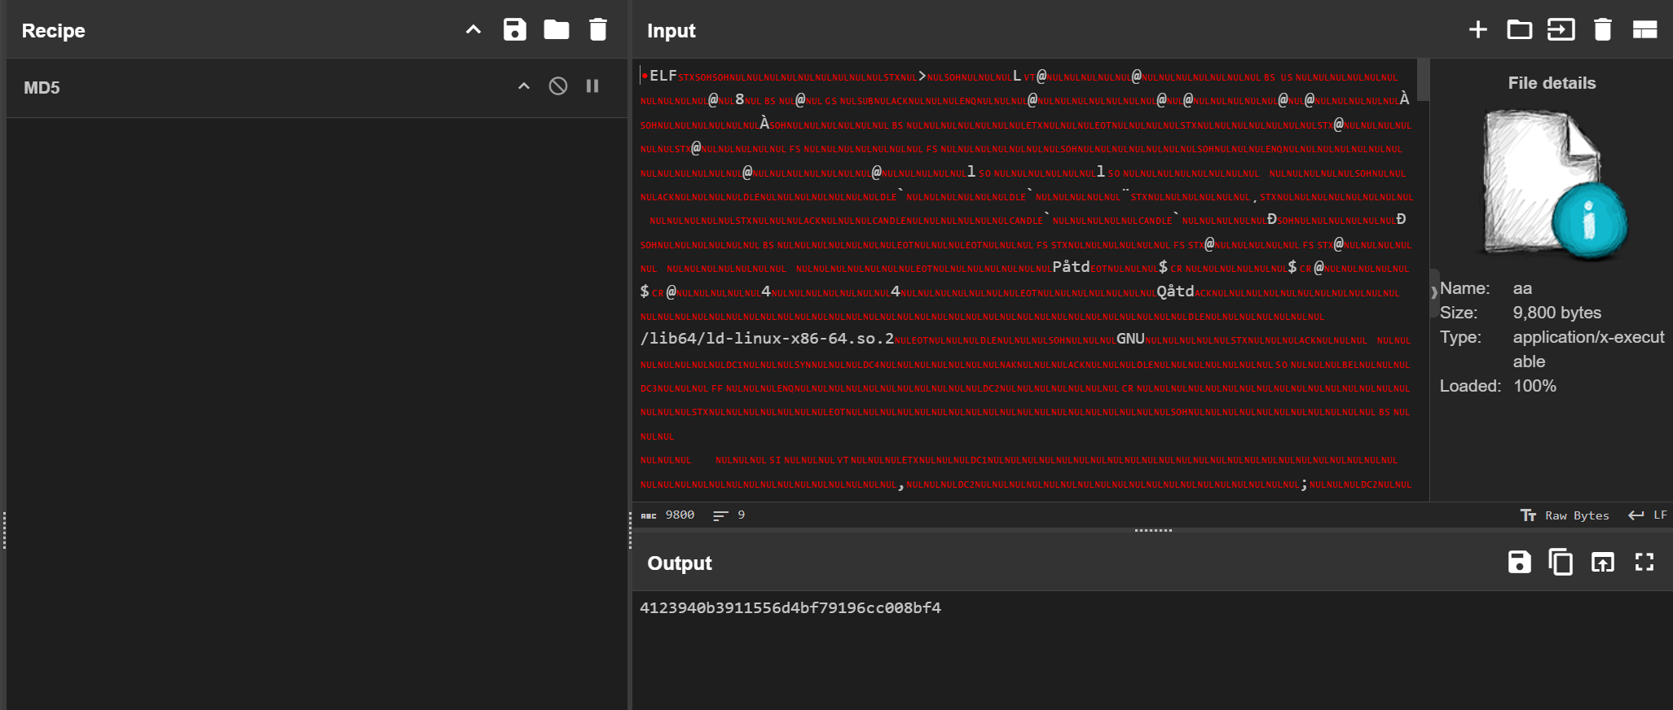Clear input and output
Image resolution: width=1673 pixels, height=710 pixels.
coord(1602,30)
